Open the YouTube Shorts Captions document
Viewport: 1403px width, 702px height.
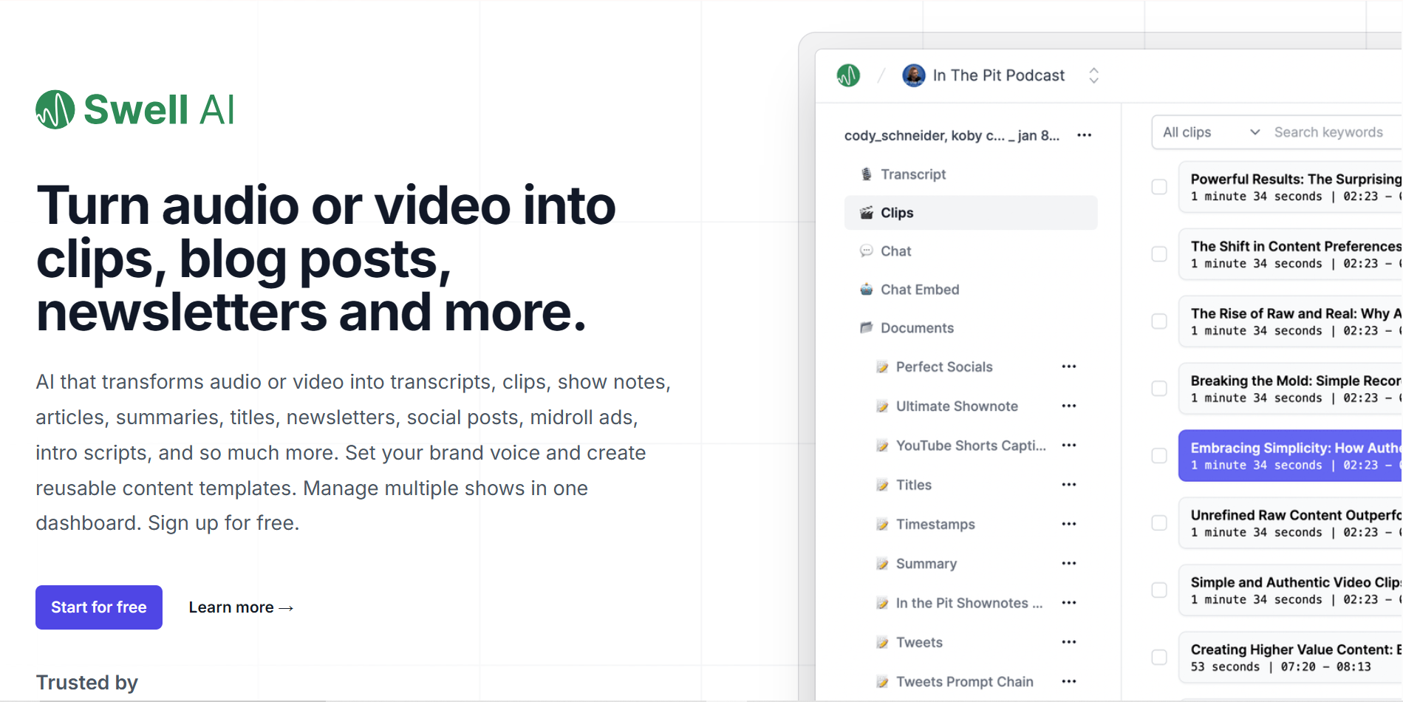[971, 446]
